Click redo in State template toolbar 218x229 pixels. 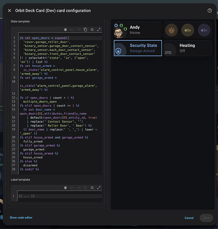click(79, 30)
